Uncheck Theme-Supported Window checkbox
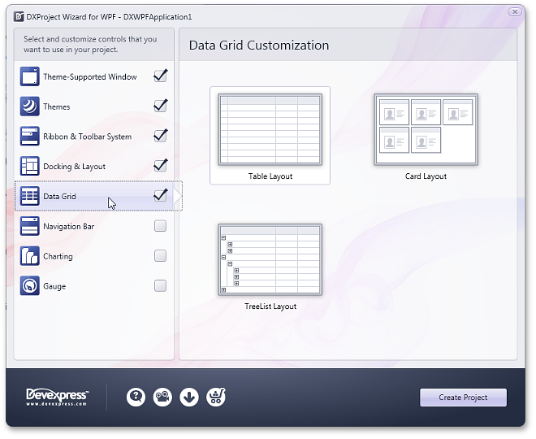 (160, 76)
